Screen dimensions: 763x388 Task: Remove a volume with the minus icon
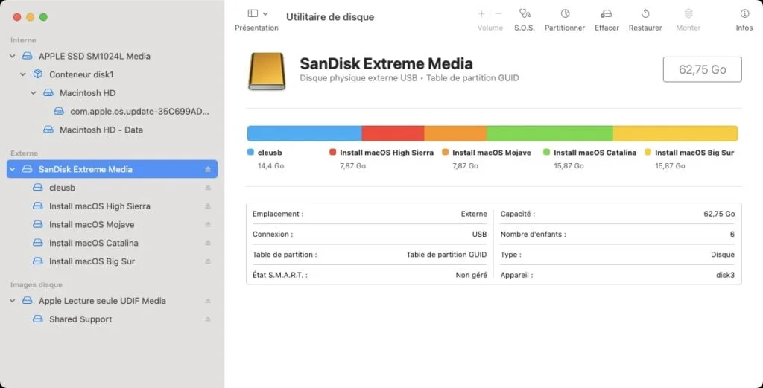tap(498, 13)
